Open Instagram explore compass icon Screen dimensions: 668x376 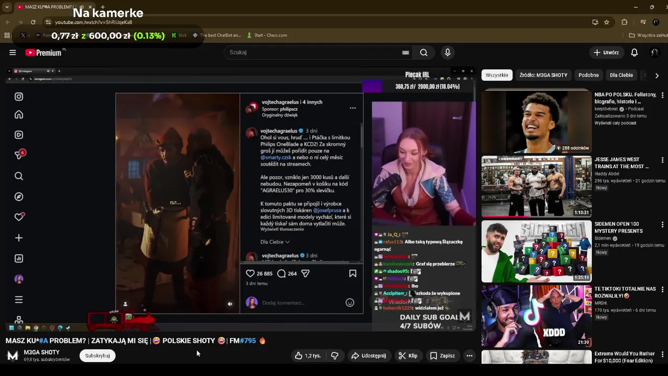click(19, 197)
